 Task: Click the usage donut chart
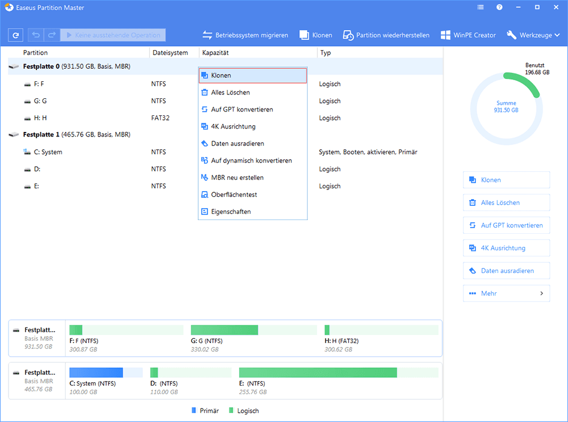point(507,109)
